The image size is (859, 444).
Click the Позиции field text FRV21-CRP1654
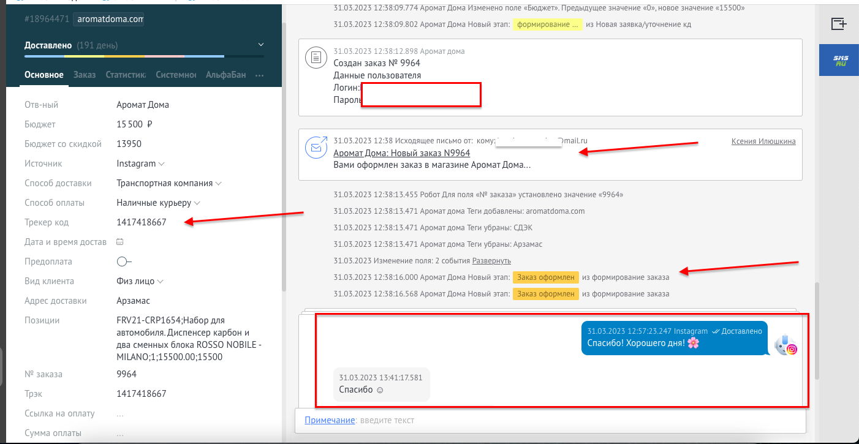[x=190, y=339]
